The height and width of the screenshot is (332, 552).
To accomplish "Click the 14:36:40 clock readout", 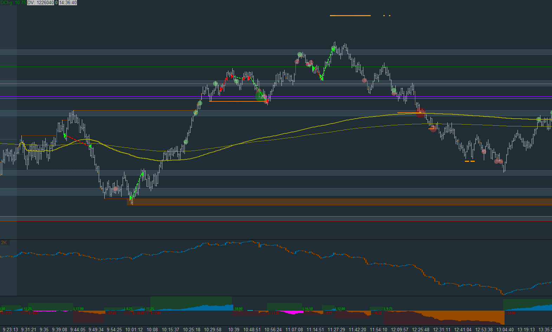I will [x=68, y=2].
